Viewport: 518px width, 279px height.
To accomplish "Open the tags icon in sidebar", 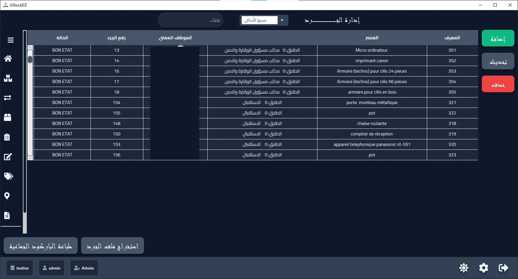I will click(x=8, y=176).
